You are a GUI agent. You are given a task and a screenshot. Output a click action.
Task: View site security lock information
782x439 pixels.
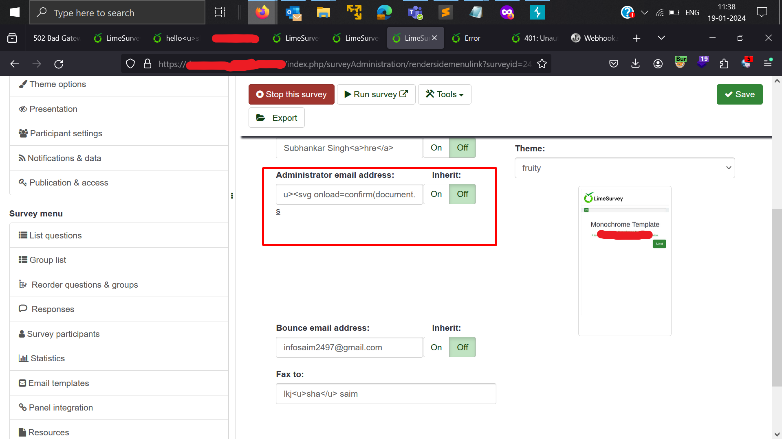click(x=148, y=64)
